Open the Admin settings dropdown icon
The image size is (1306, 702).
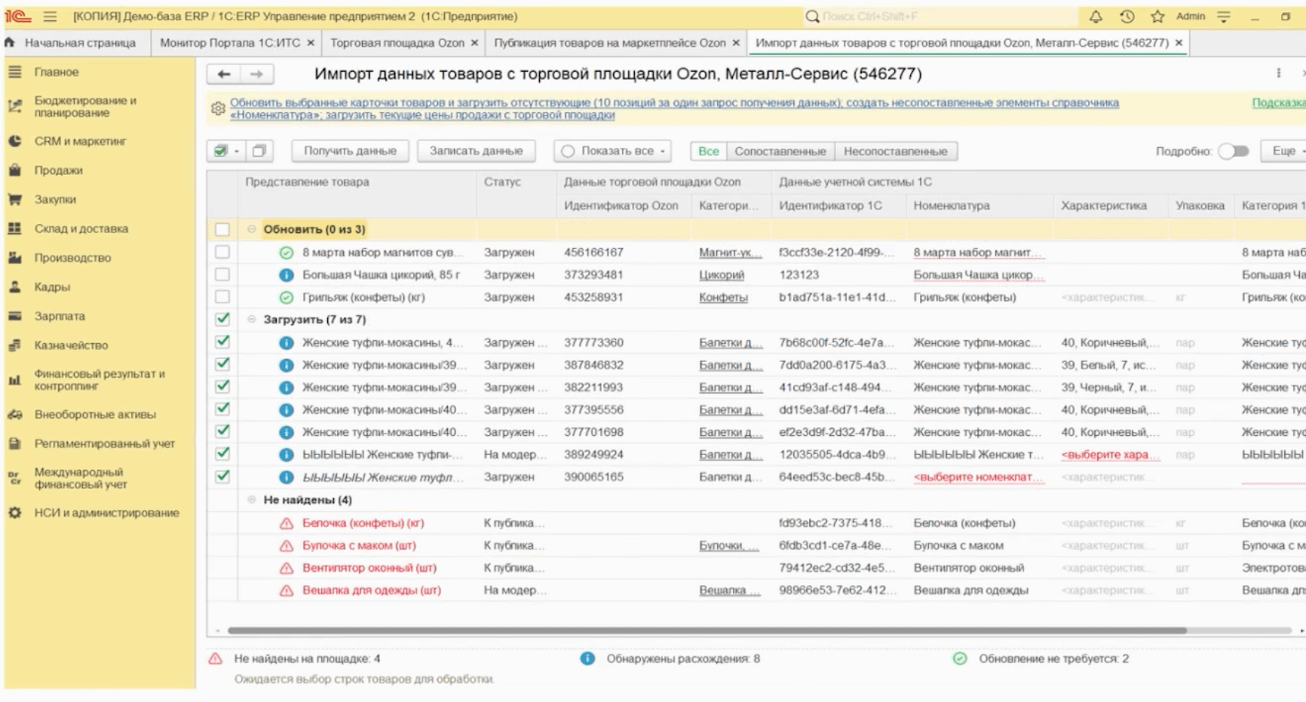click(1224, 17)
